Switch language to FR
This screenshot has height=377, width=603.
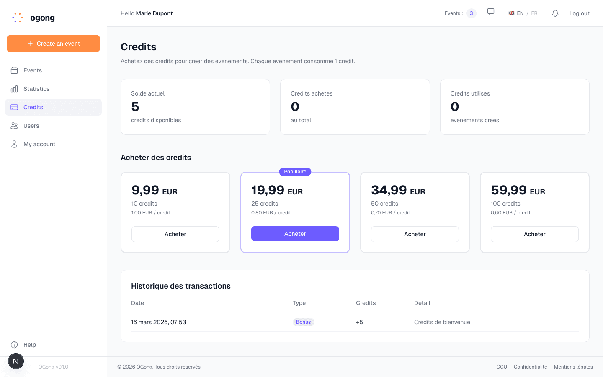534,13
